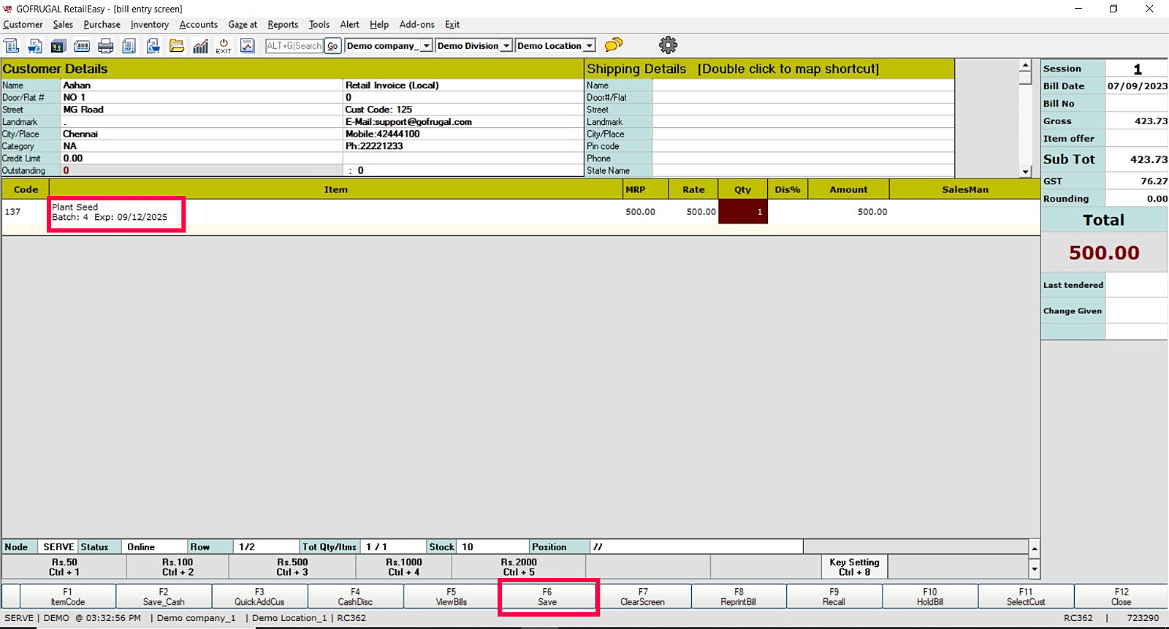Click the Last tendered value field
1169x629 pixels.
point(1137,285)
